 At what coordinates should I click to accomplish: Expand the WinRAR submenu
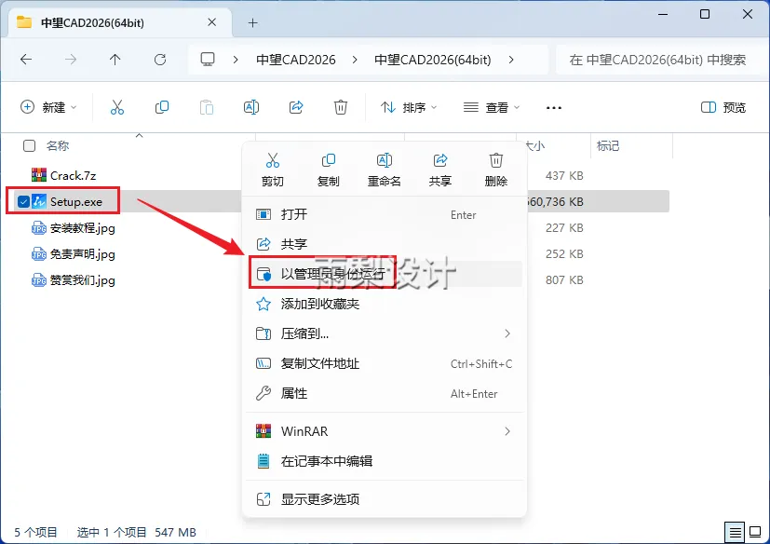[x=507, y=431]
